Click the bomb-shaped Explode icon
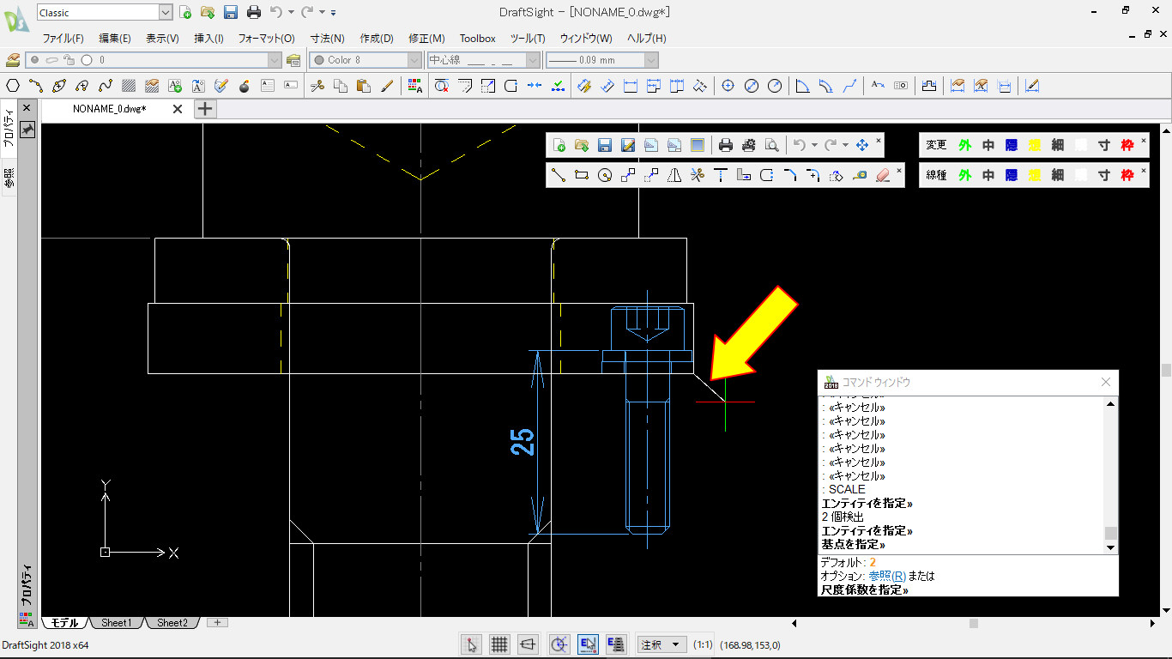Viewport: 1172px width, 659px height. [245, 86]
